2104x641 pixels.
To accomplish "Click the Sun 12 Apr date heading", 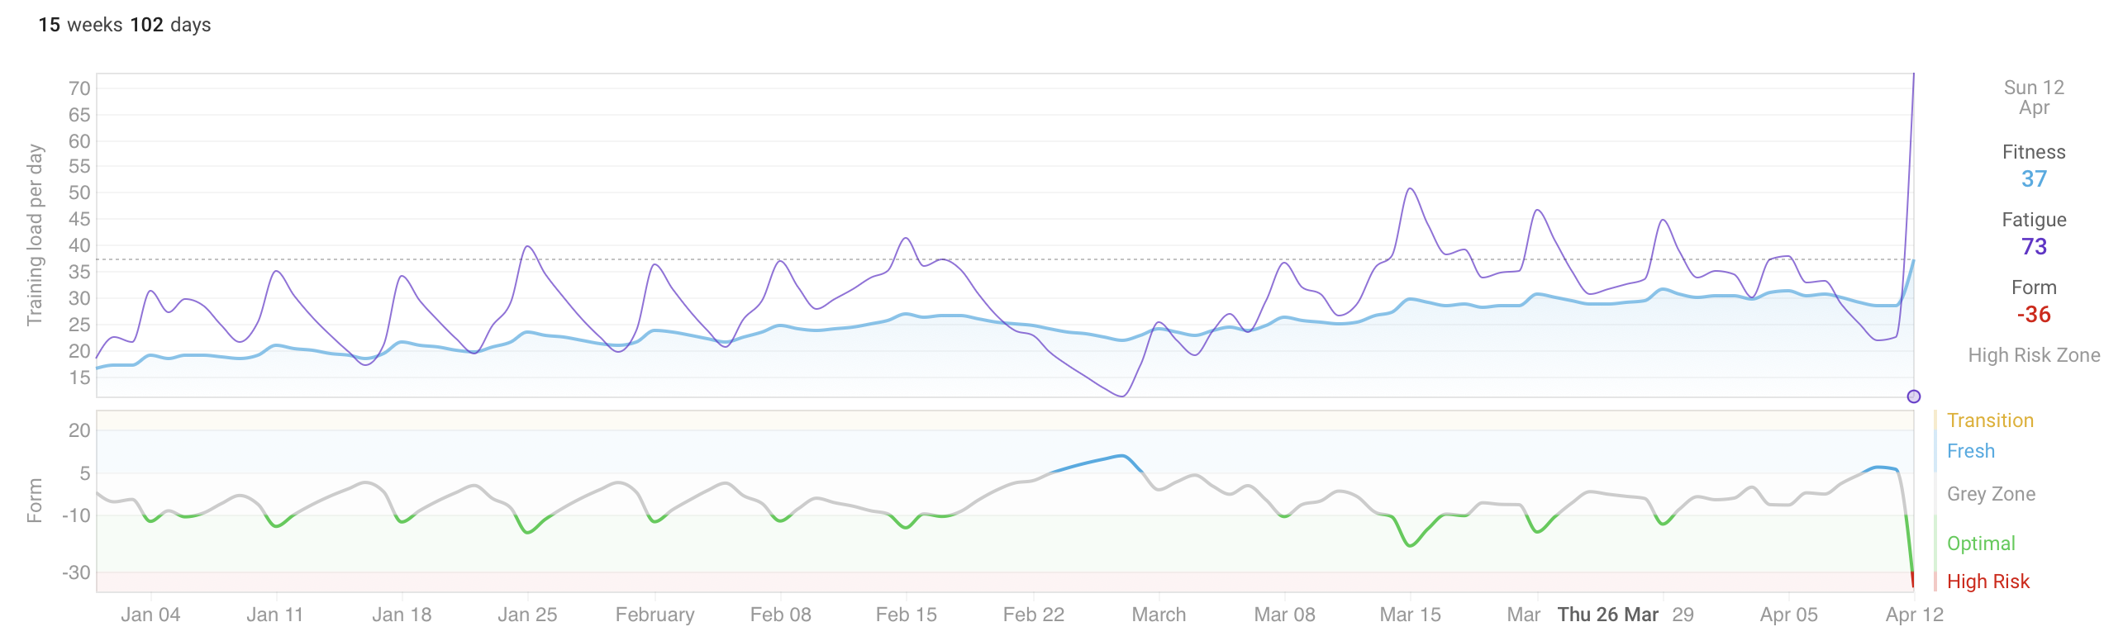I will (x=2034, y=97).
